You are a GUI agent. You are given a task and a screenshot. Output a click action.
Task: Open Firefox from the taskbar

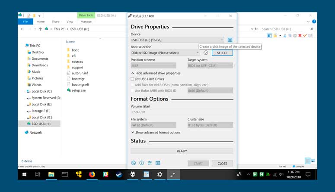pos(92,174)
